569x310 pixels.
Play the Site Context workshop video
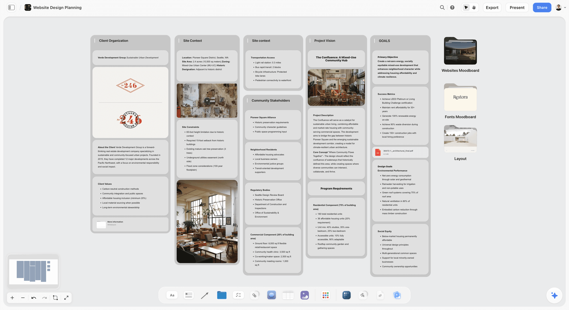point(207,101)
